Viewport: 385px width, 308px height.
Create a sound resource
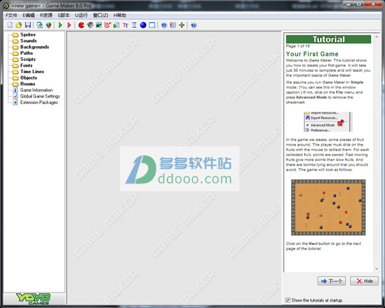coord(90,25)
